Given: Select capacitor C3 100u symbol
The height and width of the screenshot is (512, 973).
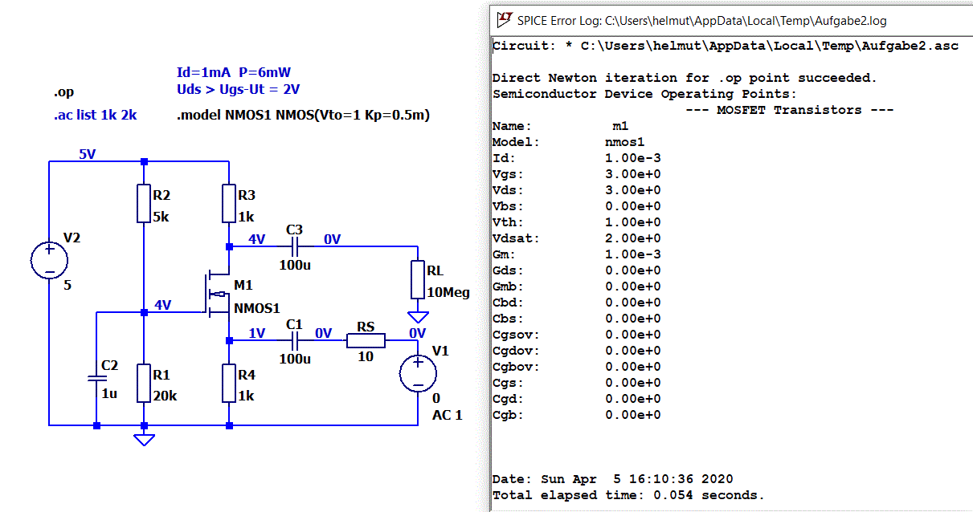Looking at the screenshot, I should tap(294, 246).
